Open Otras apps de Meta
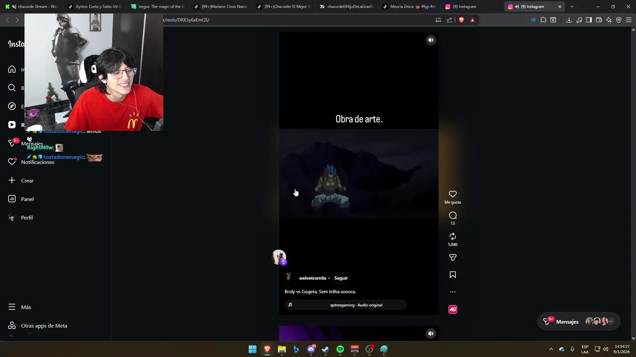The height and width of the screenshot is (357, 636). tap(37, 326)
